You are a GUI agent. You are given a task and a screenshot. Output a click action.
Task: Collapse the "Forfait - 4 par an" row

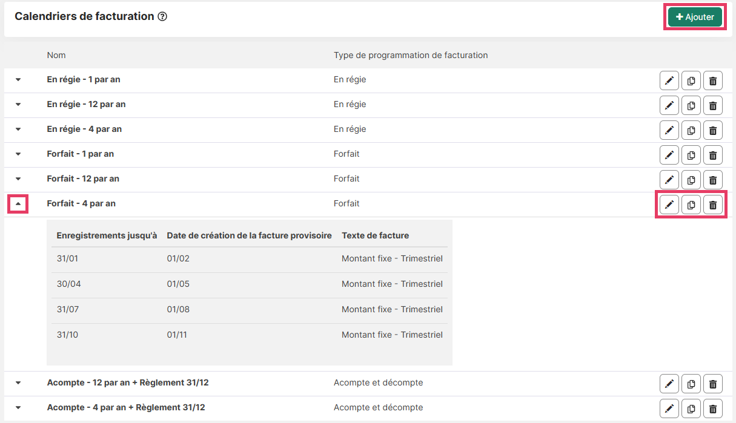tap(18, 204)
